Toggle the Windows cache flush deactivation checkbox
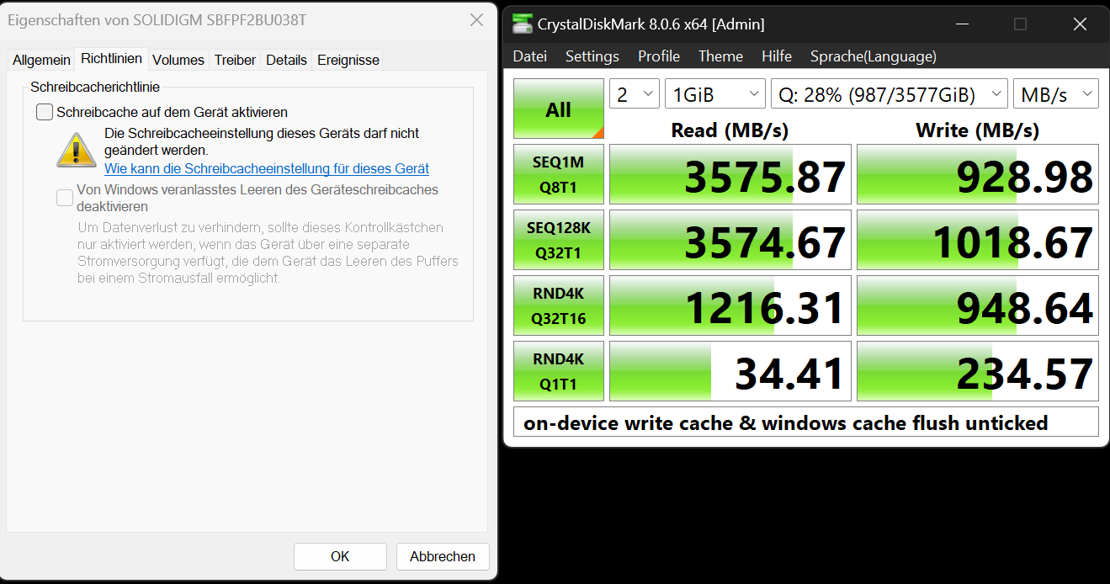Viewport: 1110px width, 584px height. [65, 198]
